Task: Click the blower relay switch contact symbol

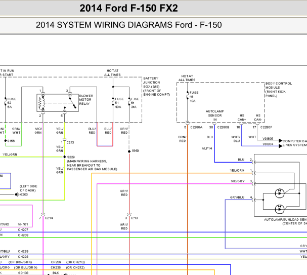Action: pyautogui.click(x=72, y=102)
